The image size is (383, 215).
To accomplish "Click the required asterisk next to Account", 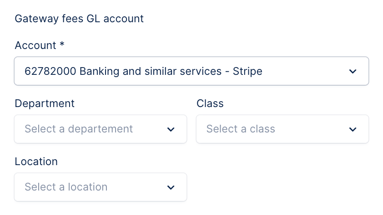I will (62, 44).
